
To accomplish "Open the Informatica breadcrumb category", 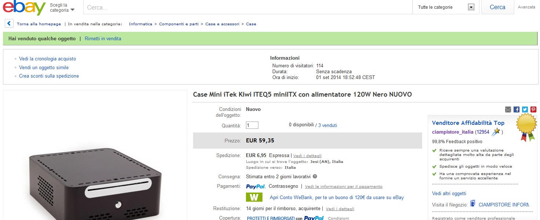I will point(140,24).
